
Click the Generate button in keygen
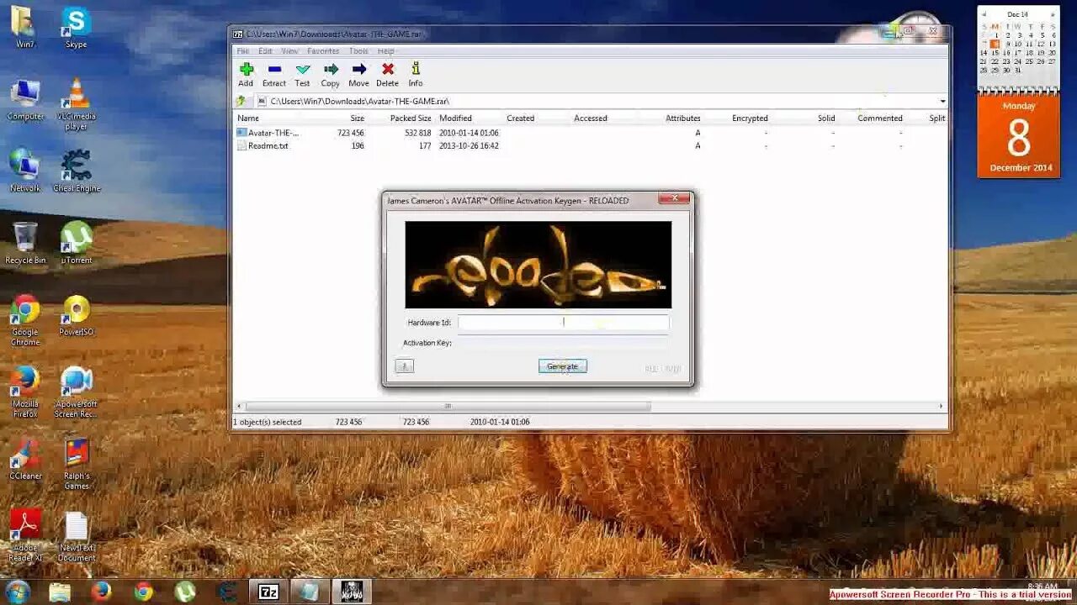coord(562,366)
